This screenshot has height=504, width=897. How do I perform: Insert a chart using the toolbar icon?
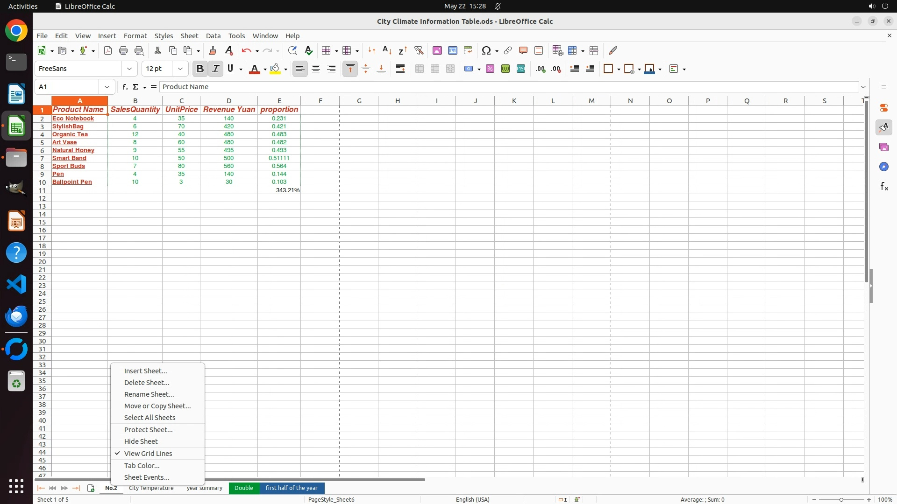point(453,50)
